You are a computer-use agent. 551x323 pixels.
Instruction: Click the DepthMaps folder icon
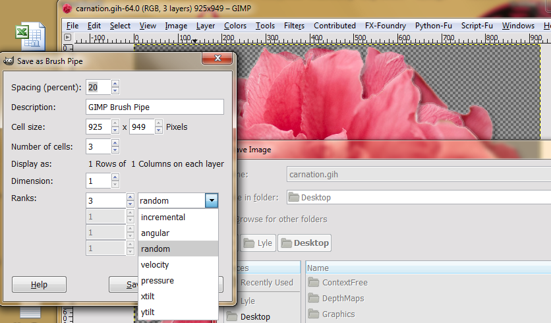tap(314, 298)
